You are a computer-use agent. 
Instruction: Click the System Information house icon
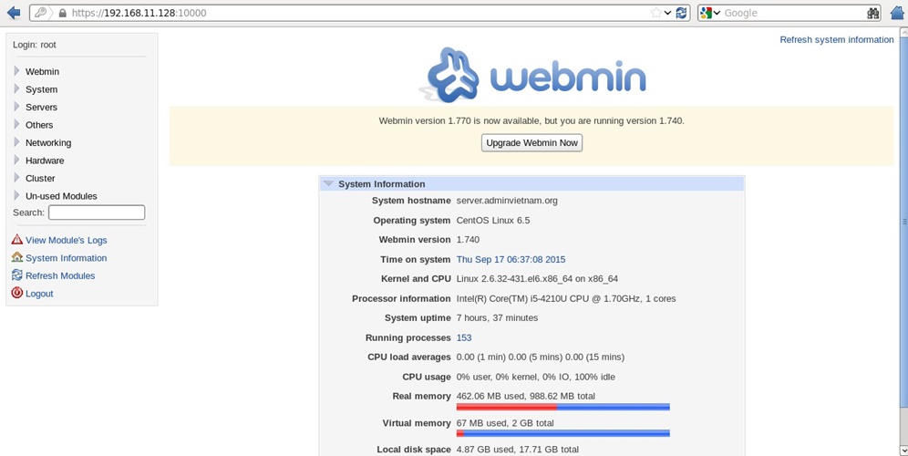[x=16, y=257]
